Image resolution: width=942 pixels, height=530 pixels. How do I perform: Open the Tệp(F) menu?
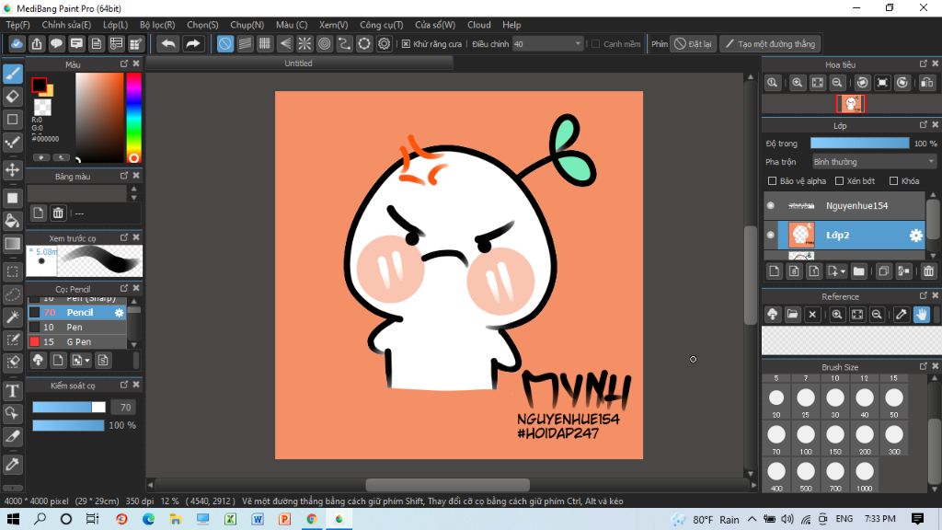click(x=17, y=25)
